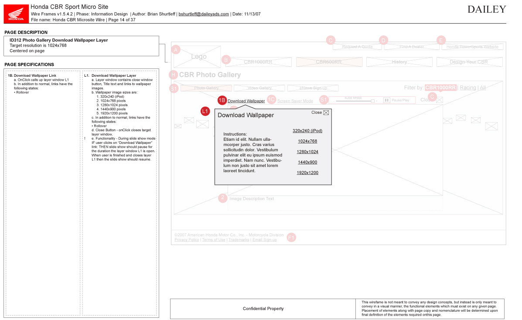Click the red 1B annotation marker
Screen dimensions: 522x320
click(222, 100)
